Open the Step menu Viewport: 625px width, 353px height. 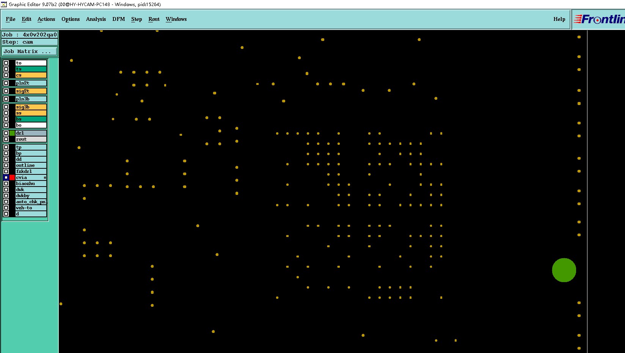137,19
